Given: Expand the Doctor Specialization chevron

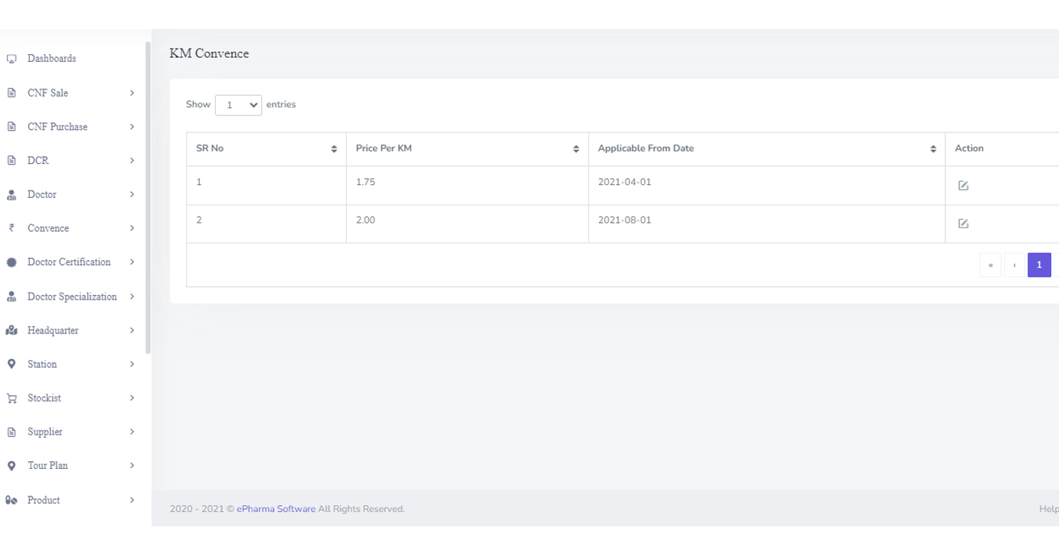Looking at the screenshot, I should 132,296.
